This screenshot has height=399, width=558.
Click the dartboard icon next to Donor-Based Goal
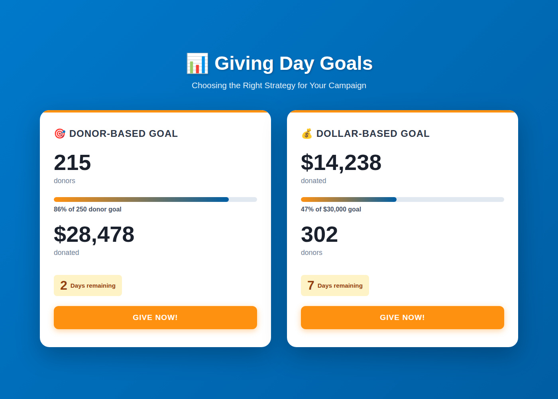point(60,134)
